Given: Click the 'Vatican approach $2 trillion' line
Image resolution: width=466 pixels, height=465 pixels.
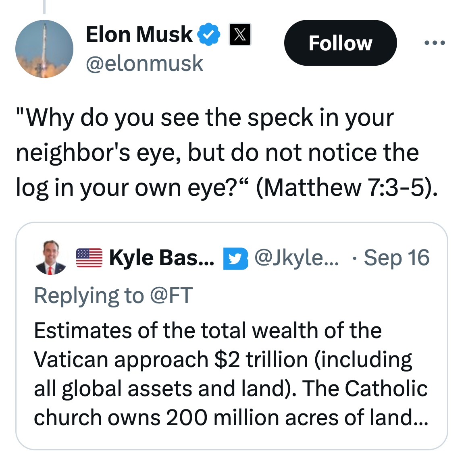Looking at the screenshot, I should coord(223,359).
